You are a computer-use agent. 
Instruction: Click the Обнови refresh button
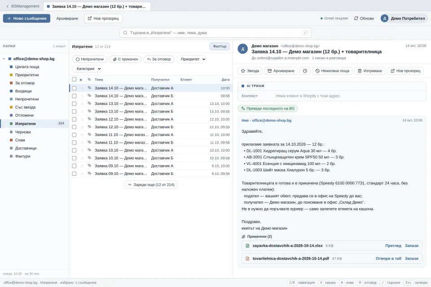[364, 18]
